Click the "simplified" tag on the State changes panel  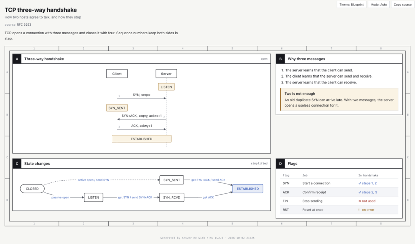coord(259,164)
